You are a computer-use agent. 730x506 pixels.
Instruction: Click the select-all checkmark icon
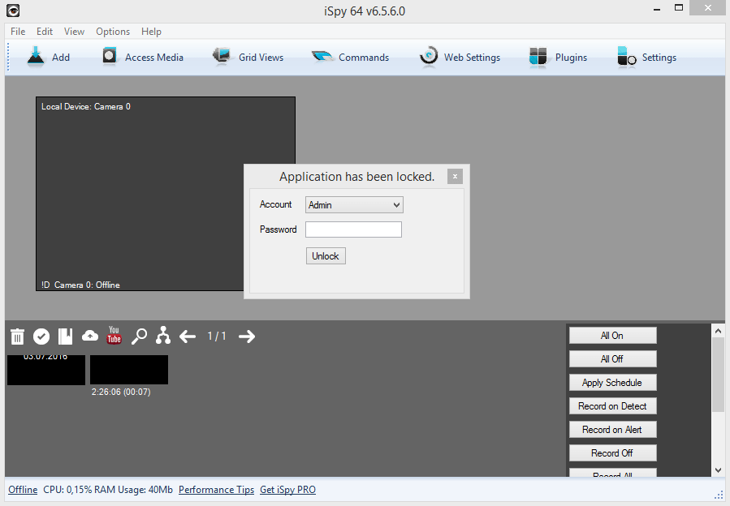tap(41, 337)
